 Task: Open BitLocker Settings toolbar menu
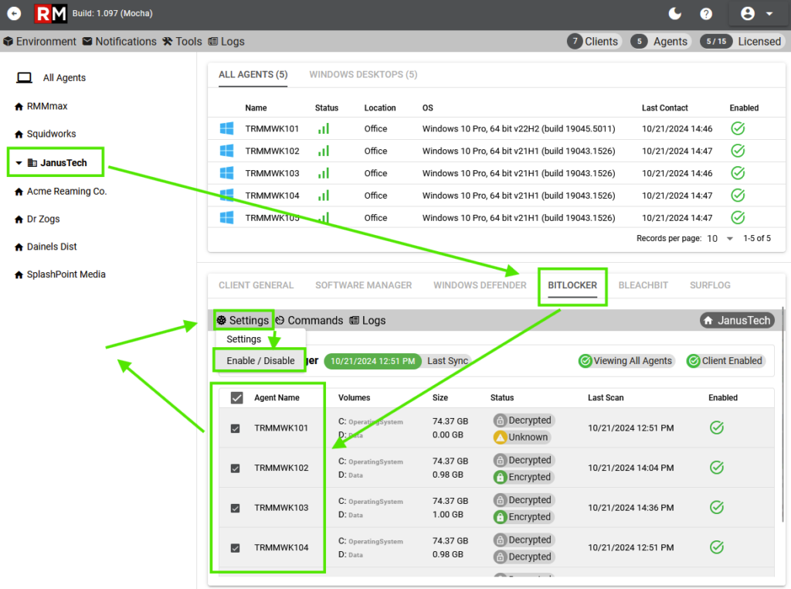(243, 321)
